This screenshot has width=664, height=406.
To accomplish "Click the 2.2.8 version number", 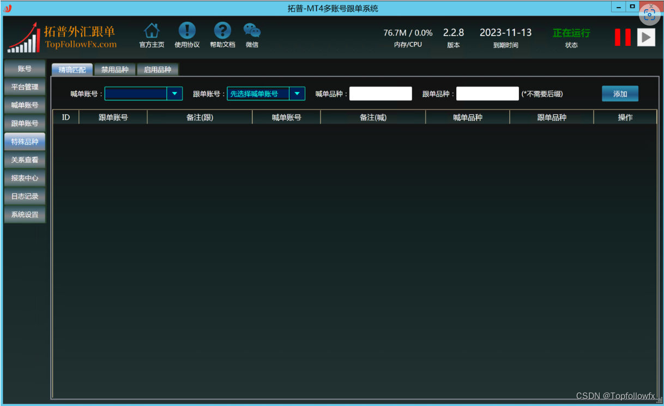I will click(454, 33).
